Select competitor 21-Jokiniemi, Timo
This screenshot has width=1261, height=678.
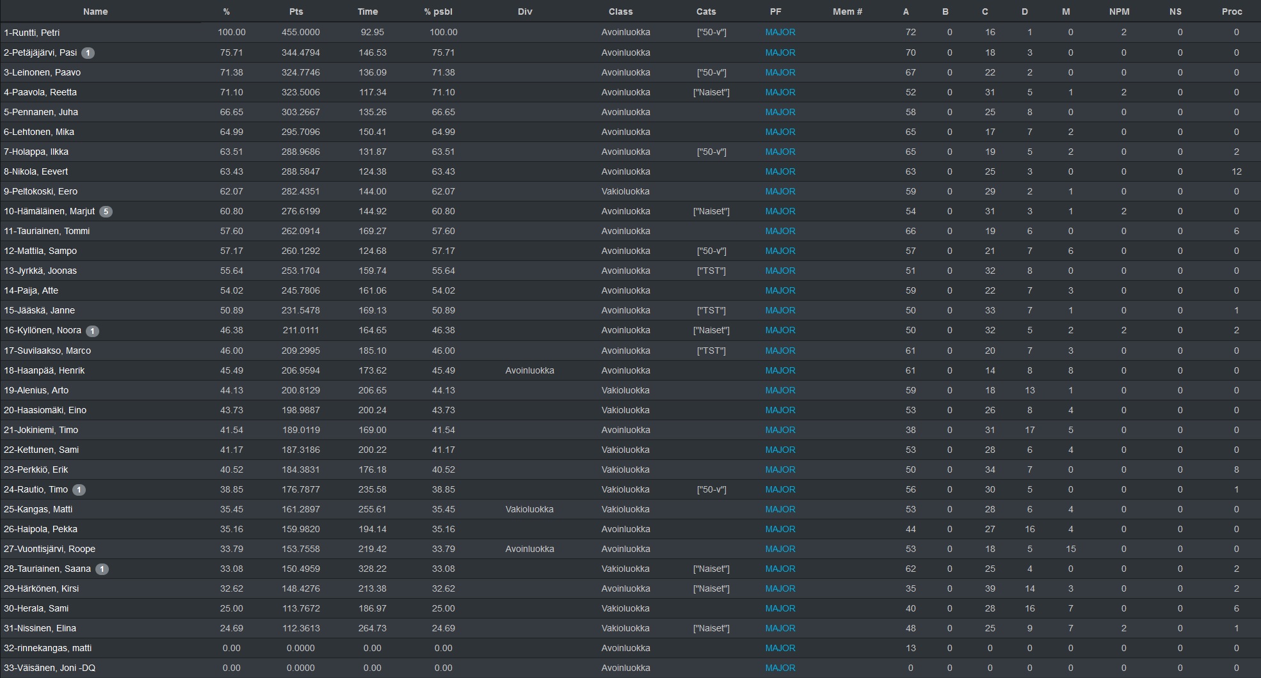point(41,430)
